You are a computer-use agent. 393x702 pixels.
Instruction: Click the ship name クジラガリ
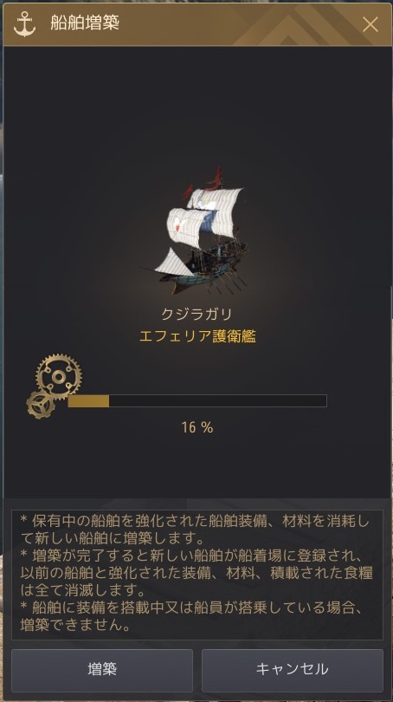click(196, 315)
